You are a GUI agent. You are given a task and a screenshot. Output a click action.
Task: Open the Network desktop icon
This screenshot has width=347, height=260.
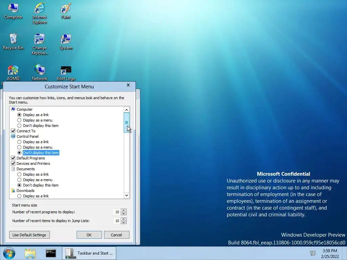click(x=39, y=73)
